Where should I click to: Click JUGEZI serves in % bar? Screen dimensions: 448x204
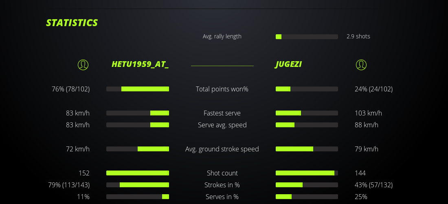pos(307,197)
